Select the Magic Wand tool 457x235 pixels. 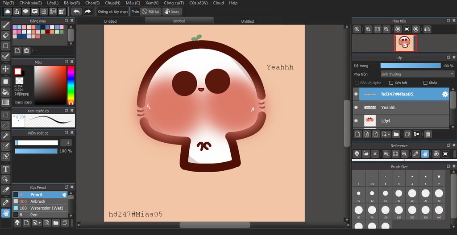click(5, 136)
